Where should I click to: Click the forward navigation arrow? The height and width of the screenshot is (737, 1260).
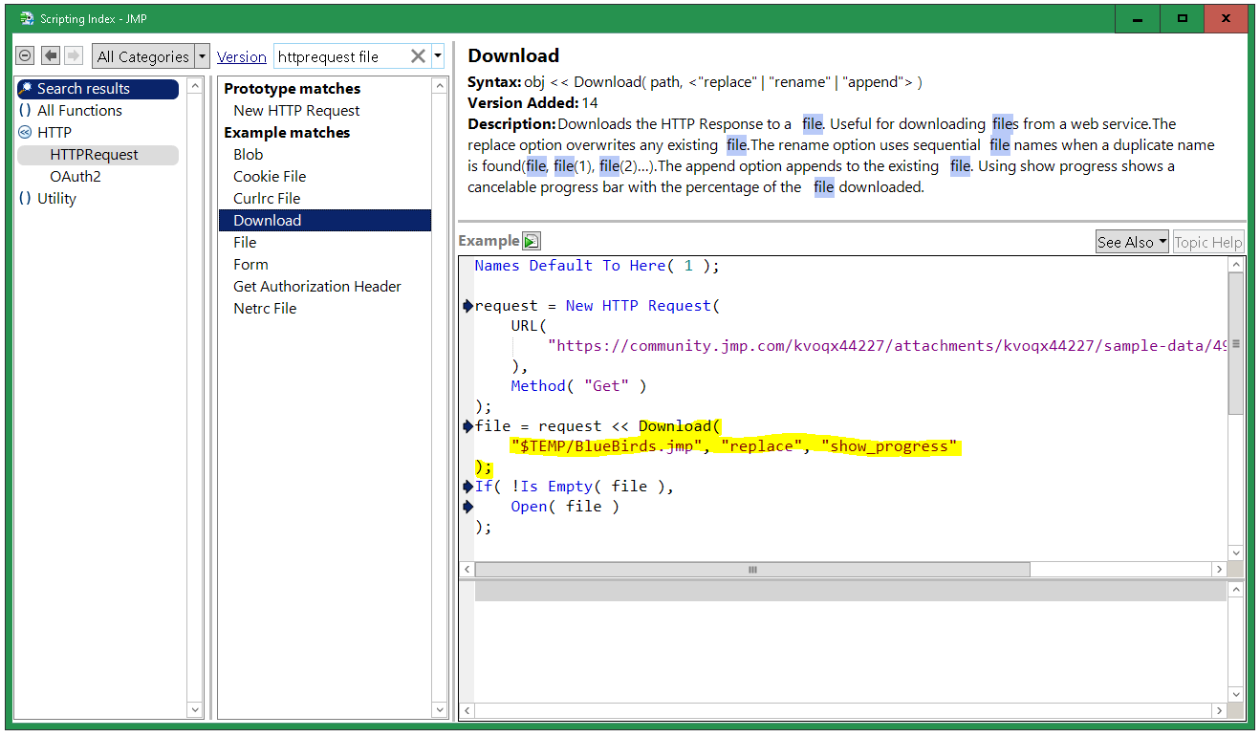click(73, 56)
